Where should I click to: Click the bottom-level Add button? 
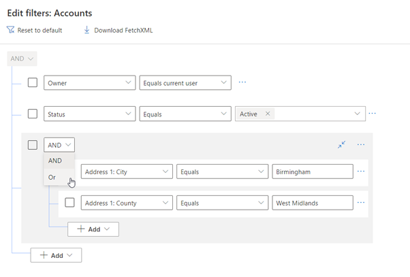[x=56, y=255]
